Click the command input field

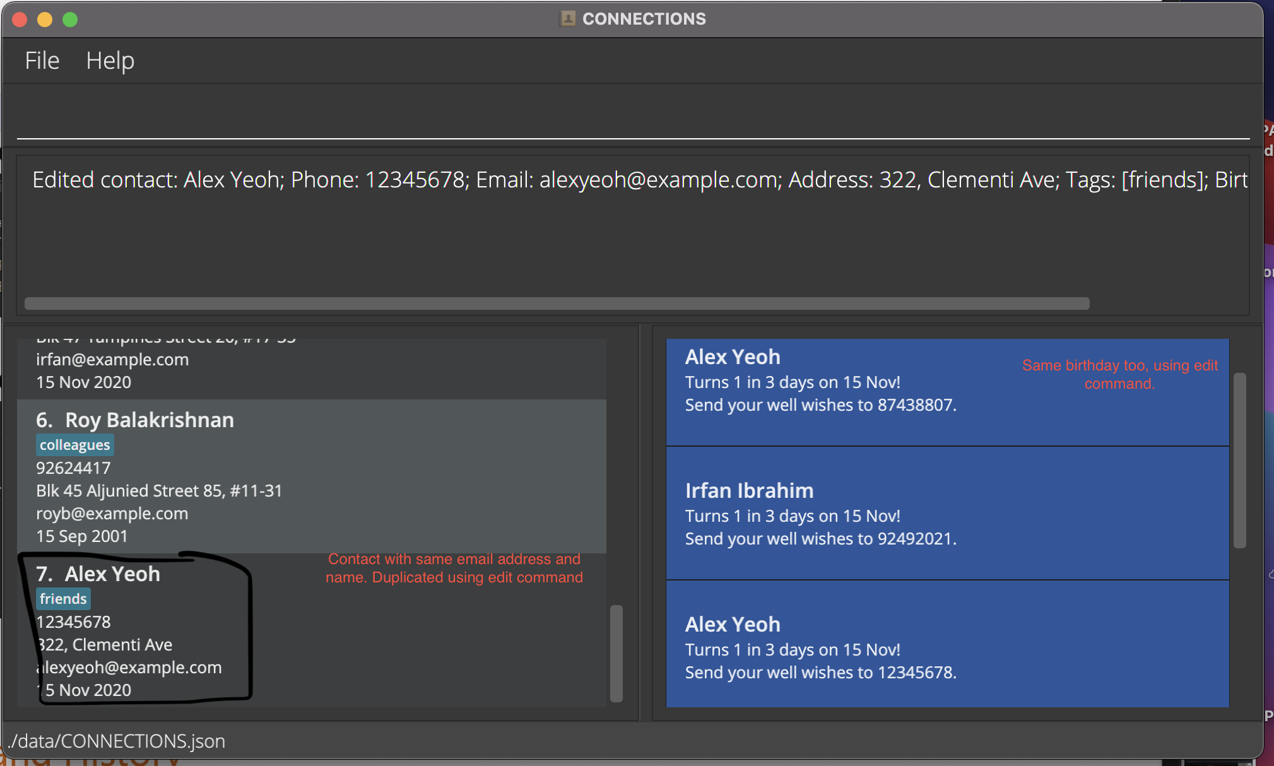click(631, 117)
